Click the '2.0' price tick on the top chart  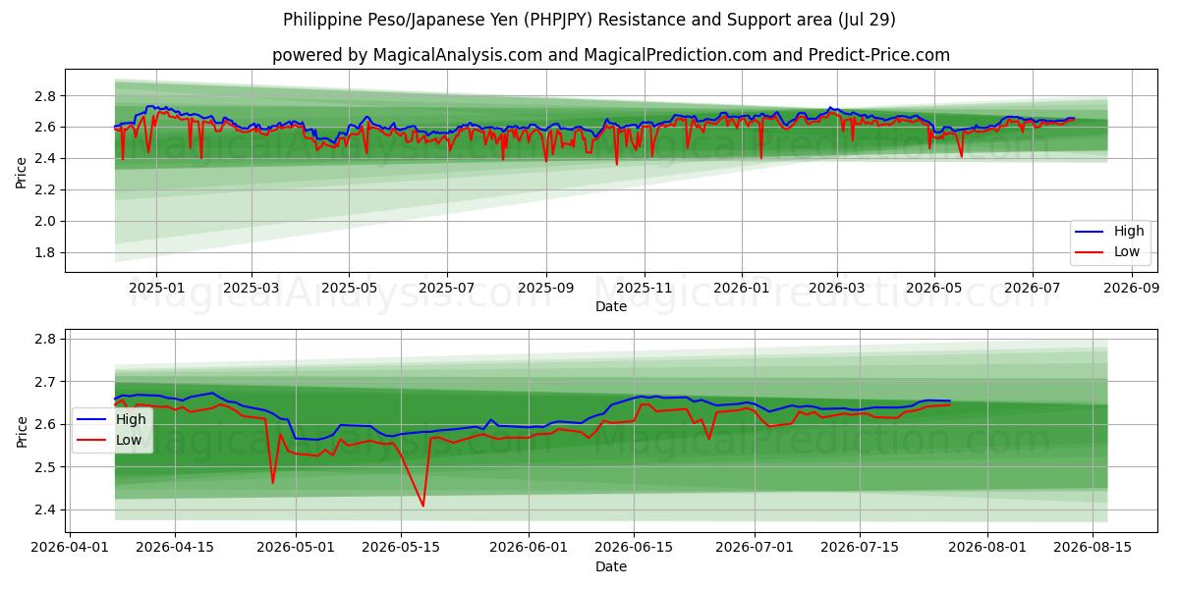[x=47, y=221]
